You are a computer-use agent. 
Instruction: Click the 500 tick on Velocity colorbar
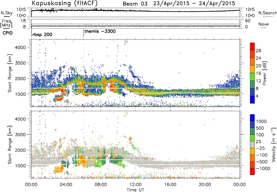(260, 128)
